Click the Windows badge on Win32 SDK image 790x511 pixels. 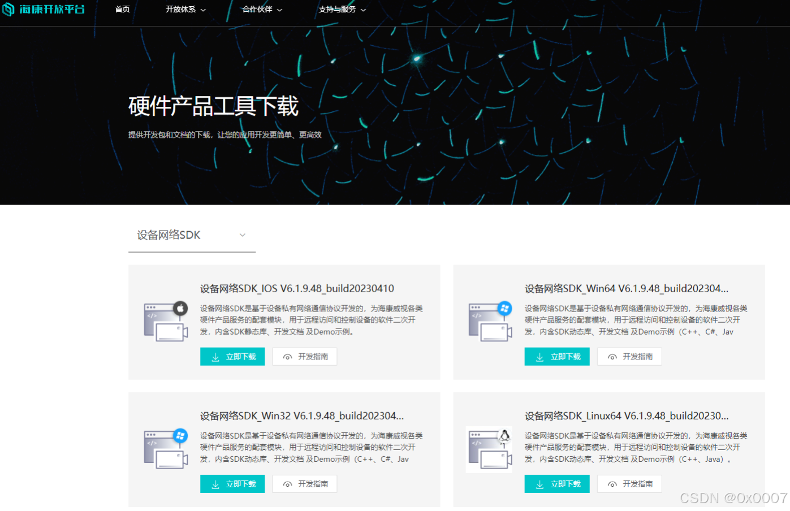click(180, 435)
